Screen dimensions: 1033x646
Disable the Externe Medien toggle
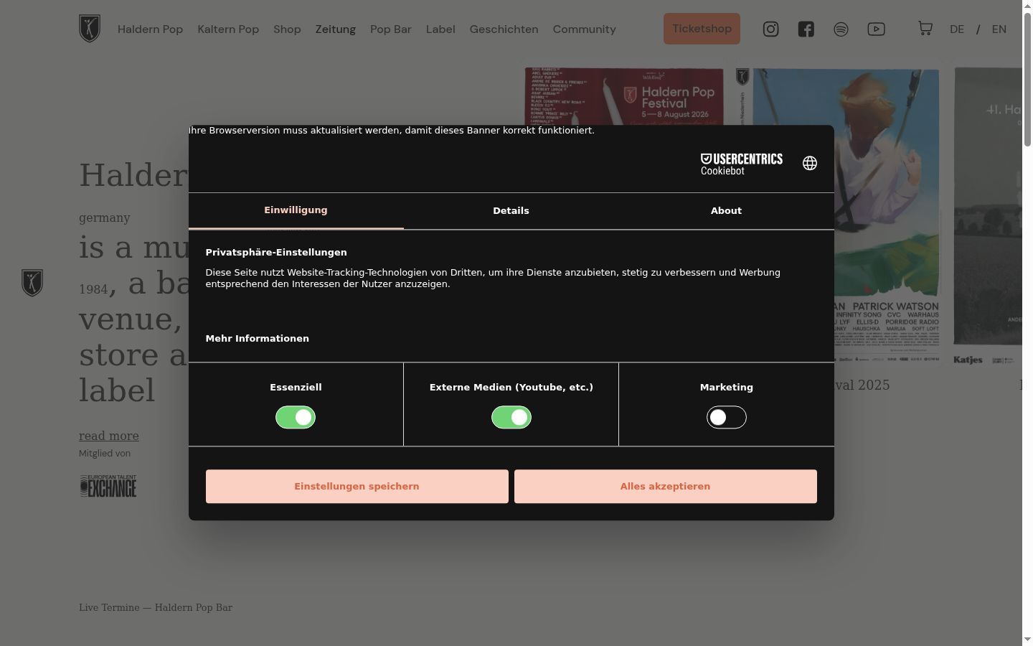(511, 417)
